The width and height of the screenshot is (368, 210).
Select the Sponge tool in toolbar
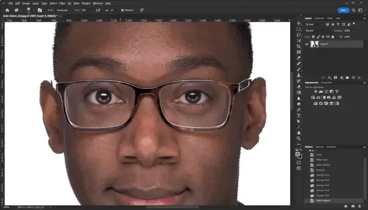coord(299,104)
